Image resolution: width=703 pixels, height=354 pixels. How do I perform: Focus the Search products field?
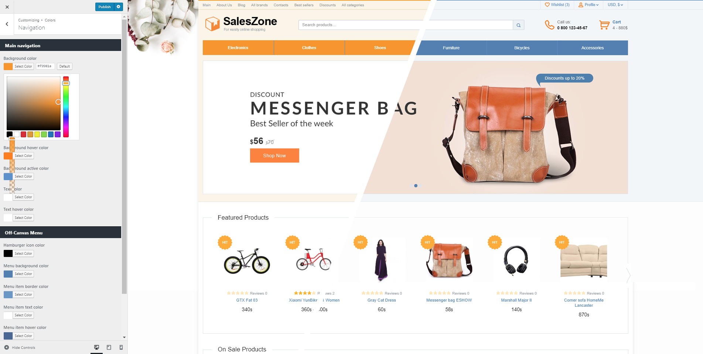pyautogui.click(x=406, y=25)
